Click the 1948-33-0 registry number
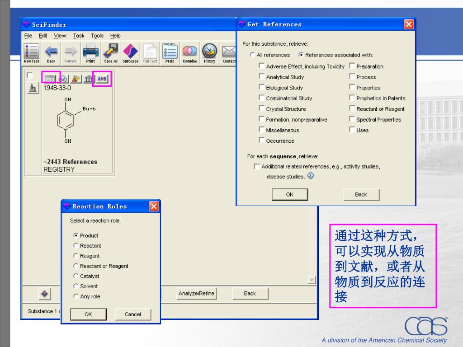Screen dimensions: 463x347 57,88
